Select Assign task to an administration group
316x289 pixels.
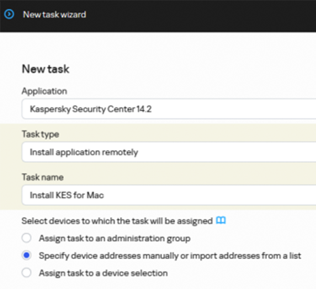(x=26, y=238)
